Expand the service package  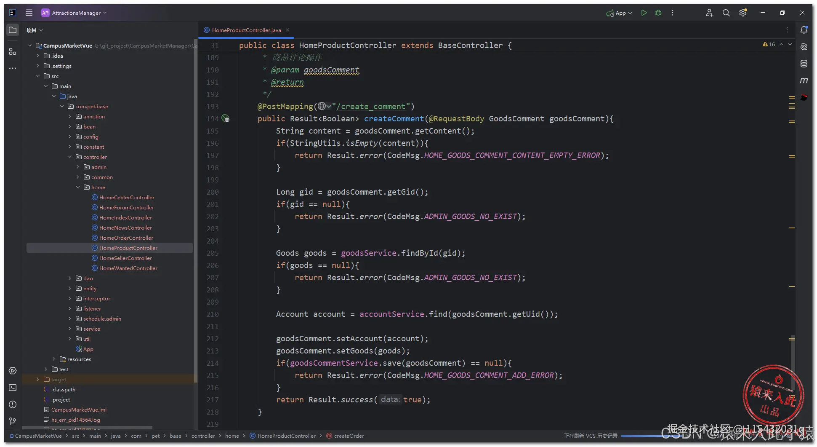(70, 329)
